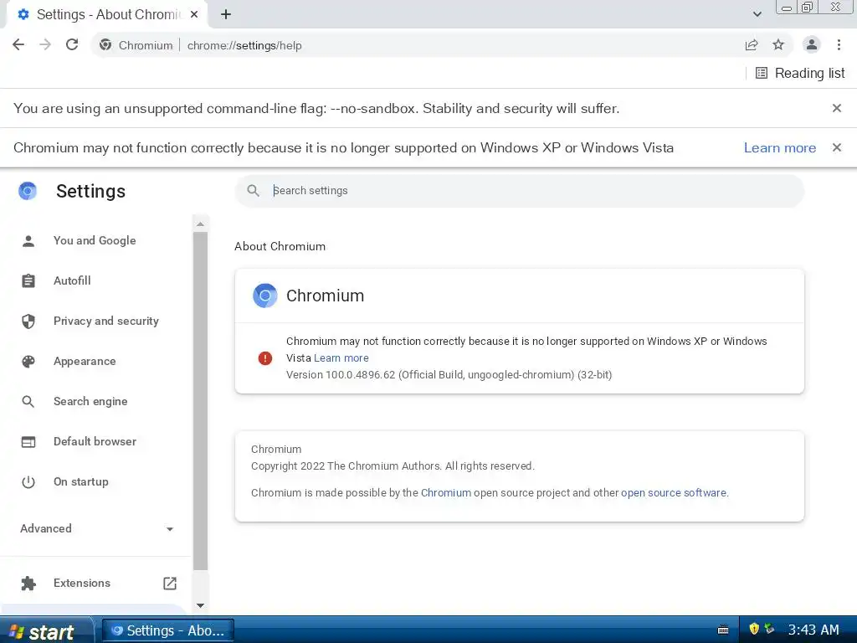Click the Version 100.0.4896.62 text
The height and width of the screenshot is (643, 857).
pyautogui.click(x=449, y=374)
